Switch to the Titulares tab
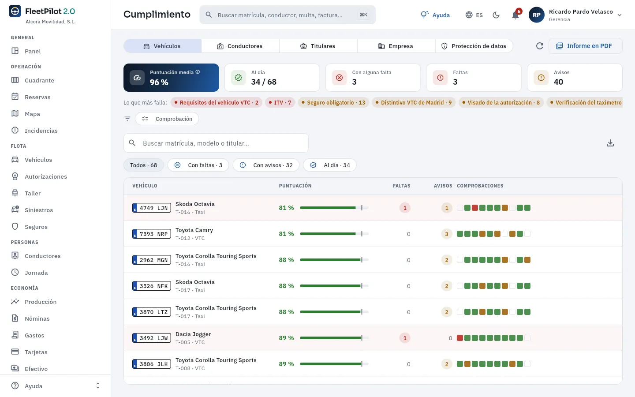This screenshot has width=635, height=397. pos(318,46)
